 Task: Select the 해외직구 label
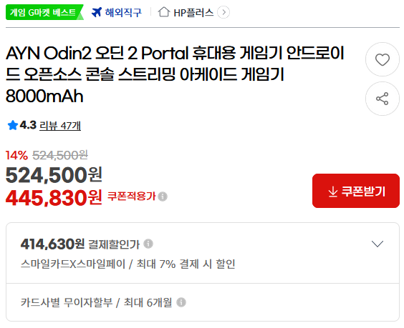[123, 12]
